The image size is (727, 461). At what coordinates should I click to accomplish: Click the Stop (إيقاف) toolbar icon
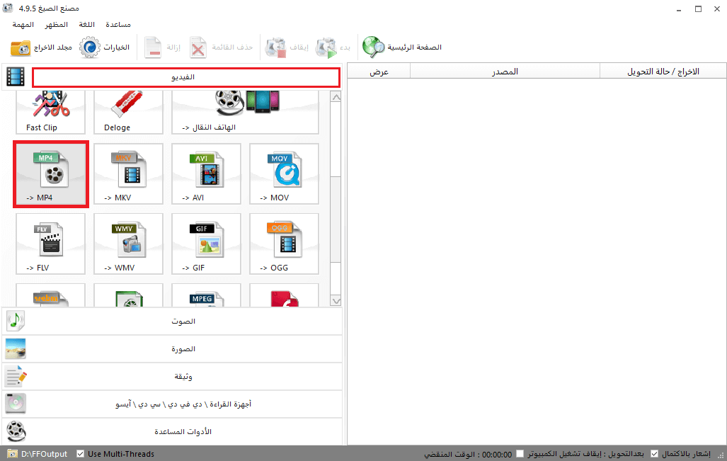276,47
